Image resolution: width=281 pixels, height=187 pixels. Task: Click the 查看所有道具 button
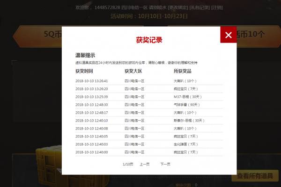tap(255, 176)
